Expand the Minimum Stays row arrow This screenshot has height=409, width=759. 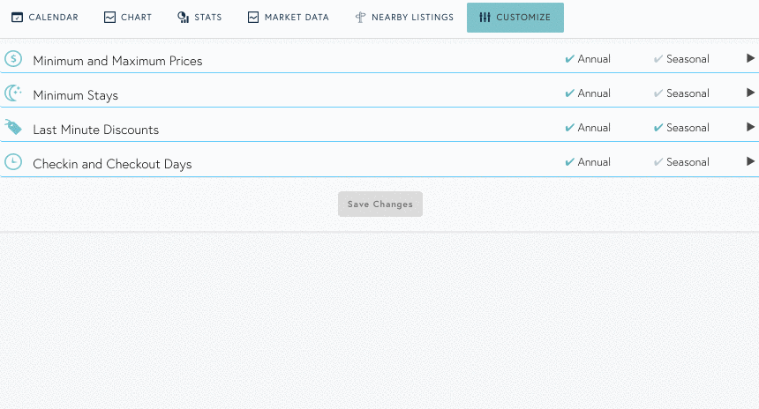tap(750, 93)
